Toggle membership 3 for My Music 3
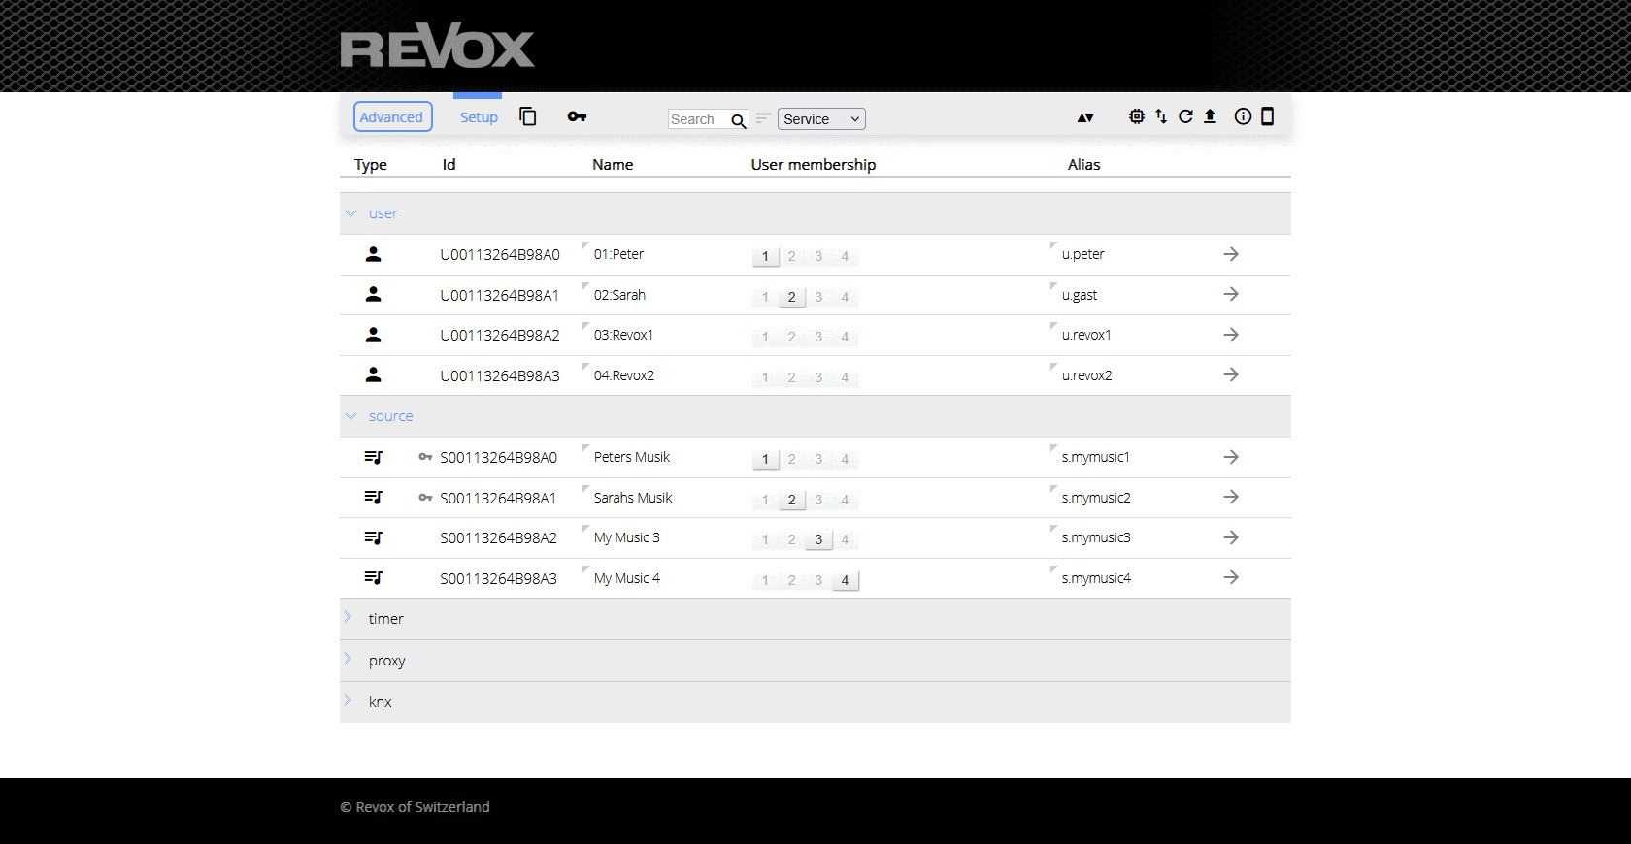1631x844 pixels. tap(818, 539)
